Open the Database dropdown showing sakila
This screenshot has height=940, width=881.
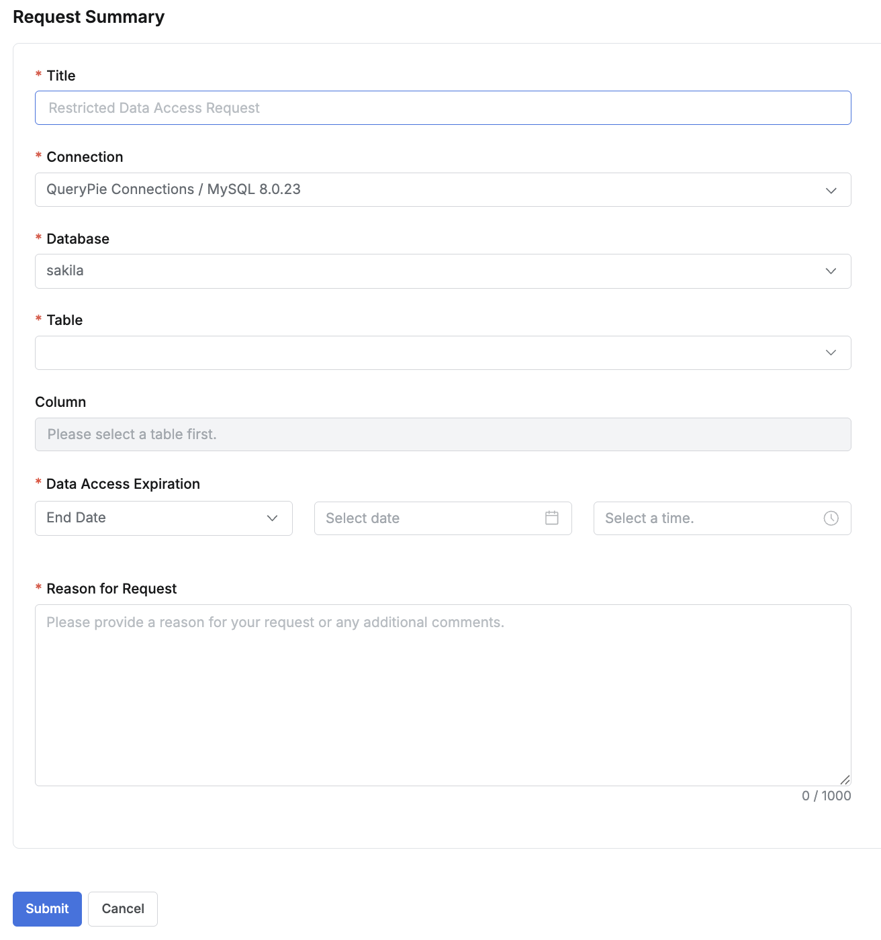tap(430, 271)
